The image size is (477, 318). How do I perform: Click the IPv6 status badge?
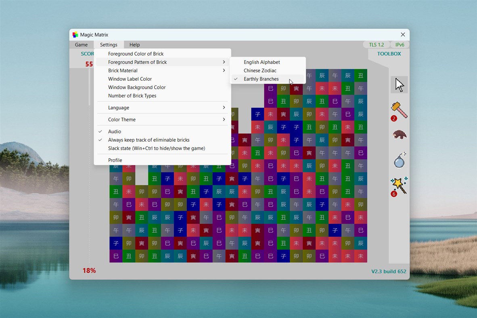pos(400,44)
